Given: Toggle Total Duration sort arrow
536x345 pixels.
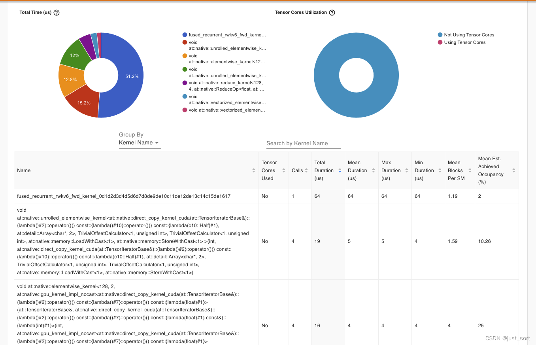Looking at the screenshot, I should coord(340,171).
